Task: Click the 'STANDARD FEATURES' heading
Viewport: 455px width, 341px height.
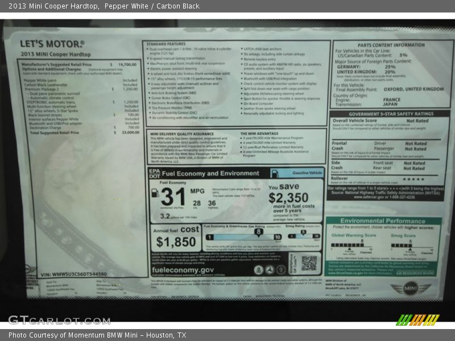Action: (166, 44)
